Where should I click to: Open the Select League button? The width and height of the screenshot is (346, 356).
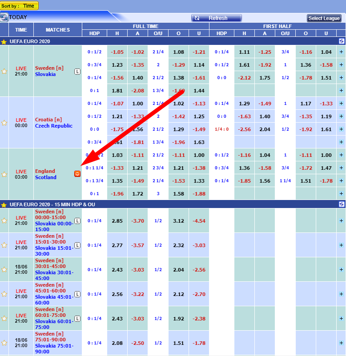(324, 18)
